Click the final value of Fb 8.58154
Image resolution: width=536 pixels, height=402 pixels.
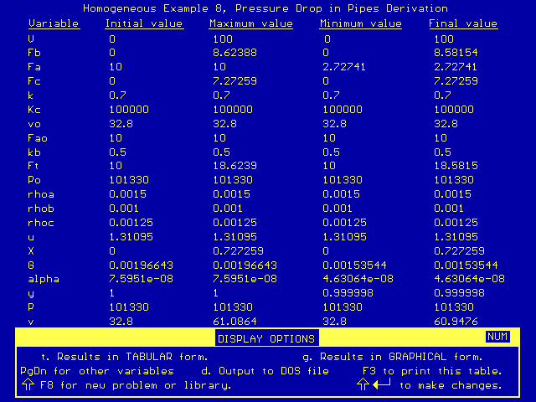[x=456, y=53]
